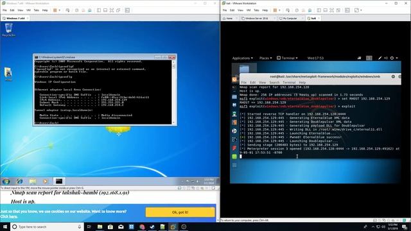This screenshot has width=411, height=231.
Task: Open snapshot manager in Windows 7 VMware toolbar
Action: pyautogui.click(x=90, y=10)
